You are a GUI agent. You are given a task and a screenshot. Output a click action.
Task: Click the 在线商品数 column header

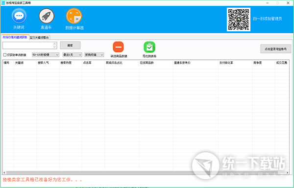[156, 63]
